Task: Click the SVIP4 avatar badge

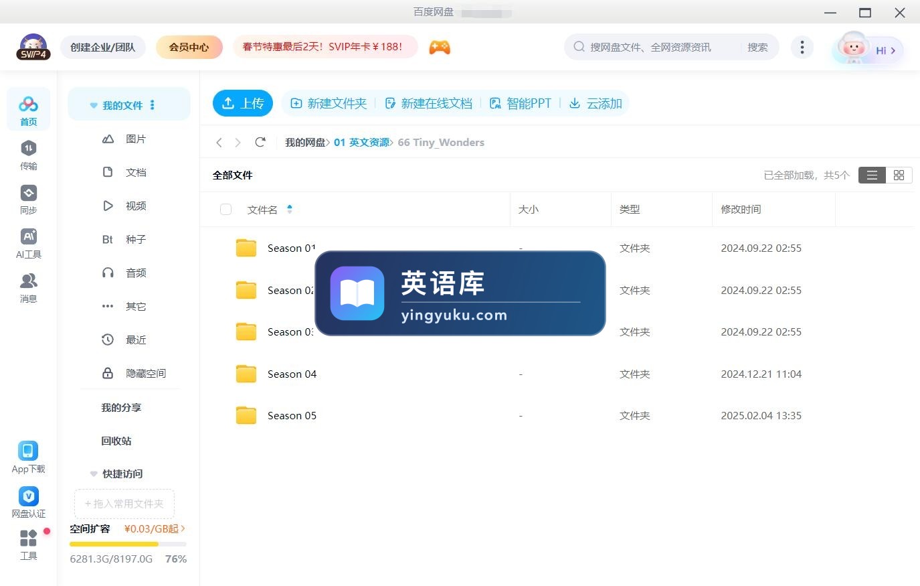Action: (x=33, y=47)
